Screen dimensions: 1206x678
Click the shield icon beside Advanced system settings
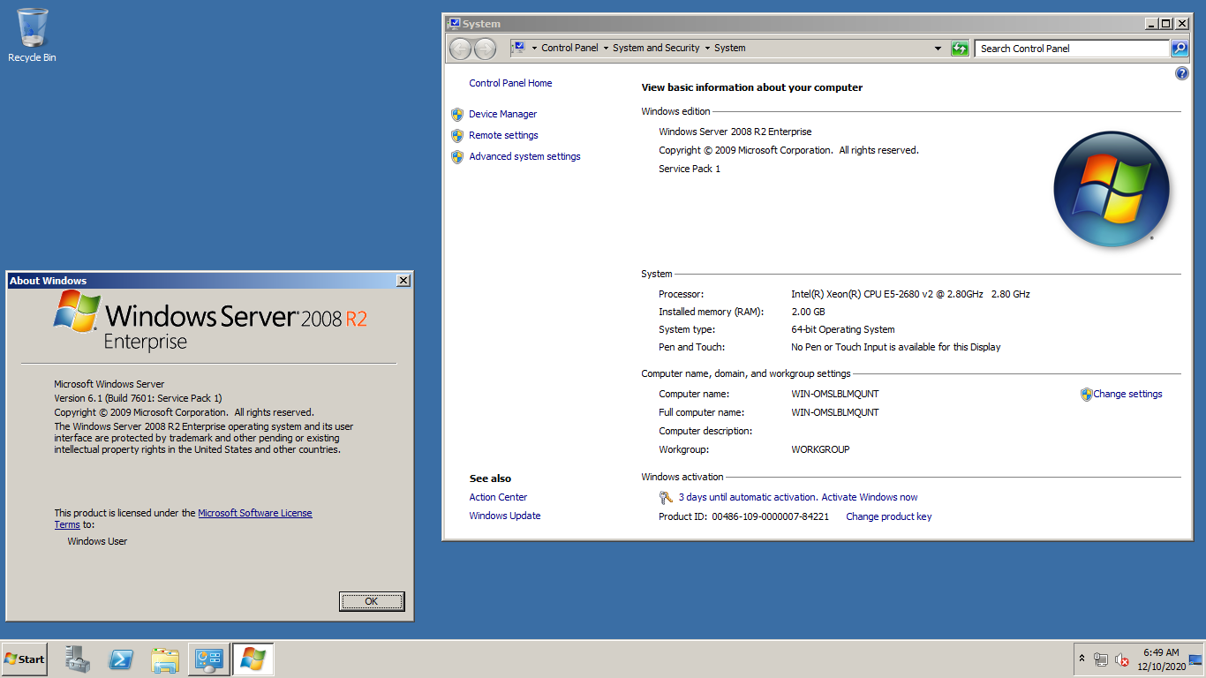457,156
